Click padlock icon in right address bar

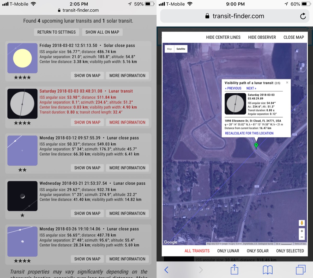click(x=207, y=16)
